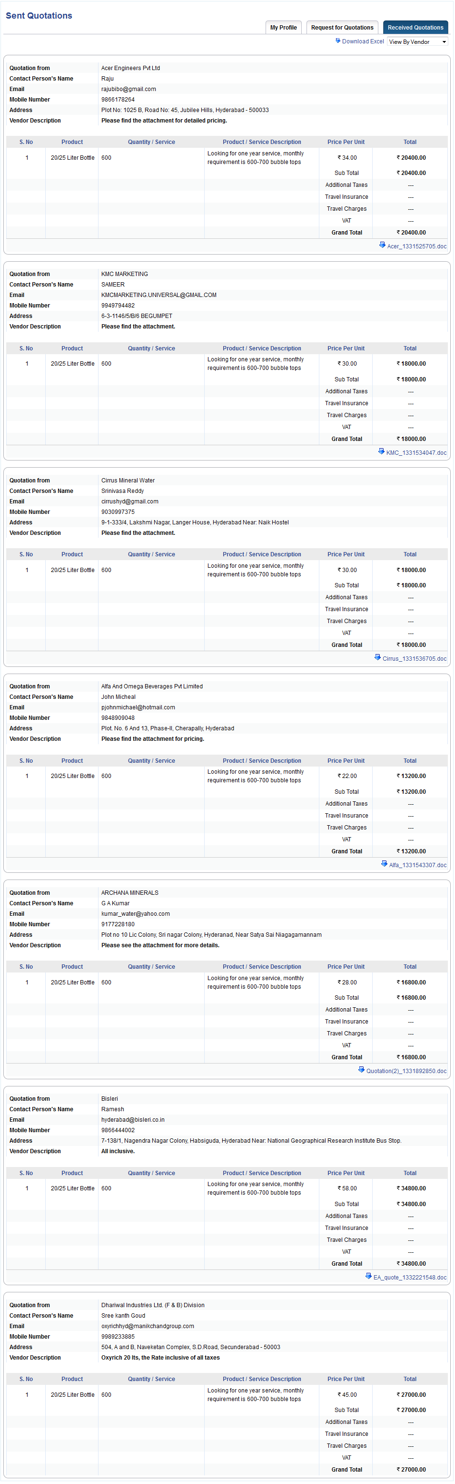Image resolution: width=455 pixels, height=1484 pixels.
Task: Click Dhariwal grand total ₹ 27000.00
Action: (x=411, y=1470)
